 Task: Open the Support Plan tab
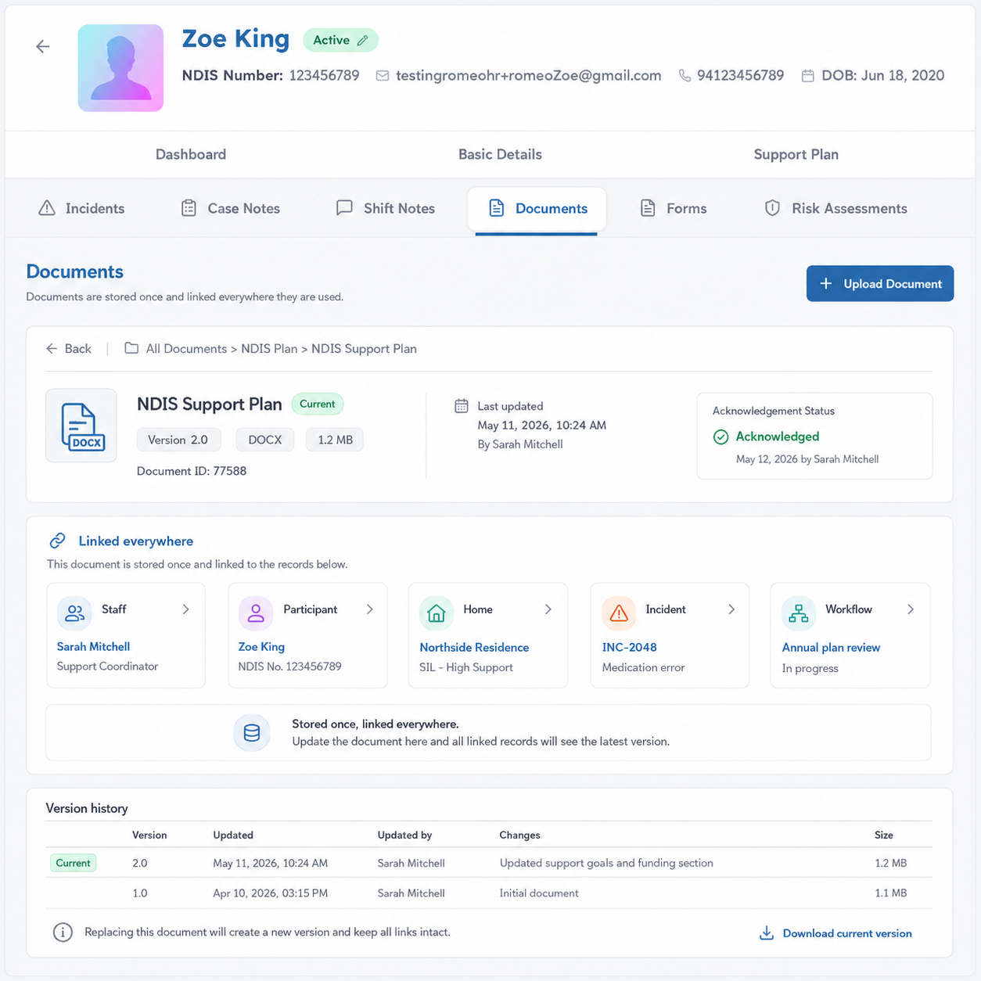pos(796,154)
